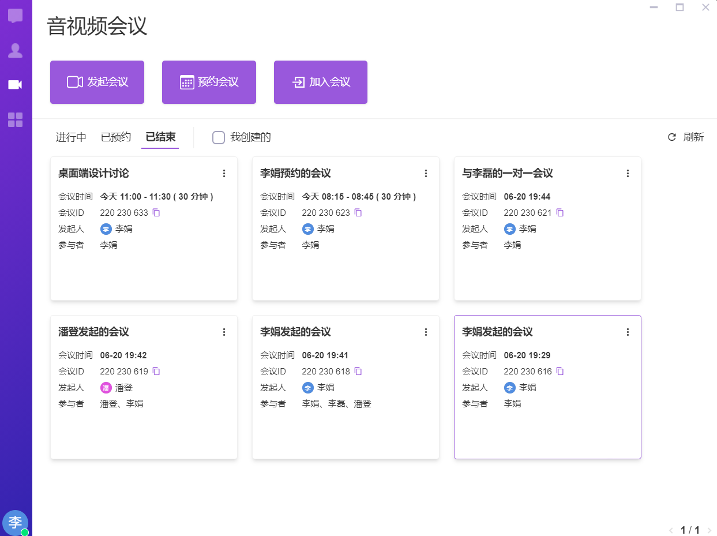The image size is (717, 536).
Task: Copy meeting ID 220 230 619
Action: pos(156,371)
